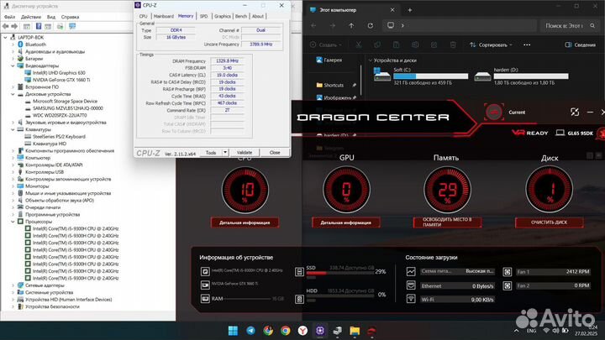This screenshot has width=605, height=340.
Task: Open Dragon Center icon in taskbar
Action: point(371,331)
